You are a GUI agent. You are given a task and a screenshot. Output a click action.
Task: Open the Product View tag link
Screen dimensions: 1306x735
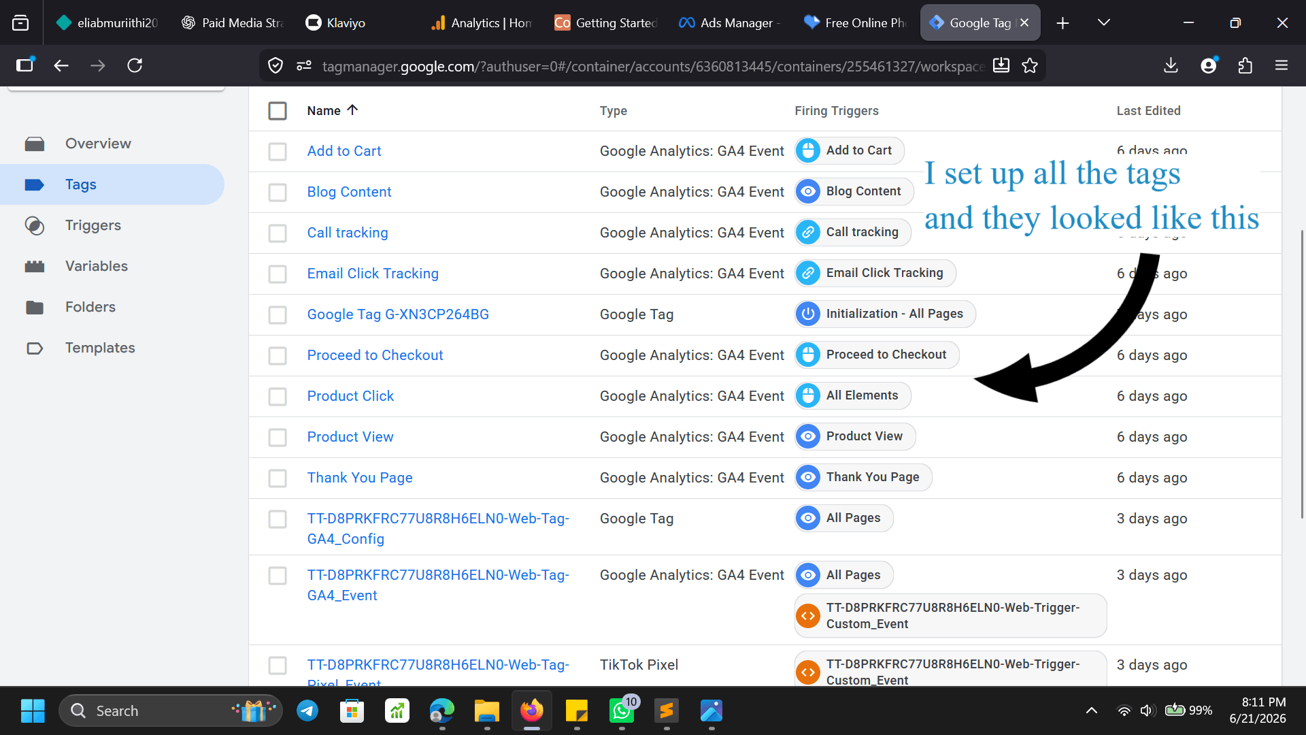350,437
